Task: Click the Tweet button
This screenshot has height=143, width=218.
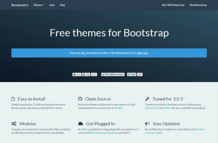Action: click(x=132, y=74)
